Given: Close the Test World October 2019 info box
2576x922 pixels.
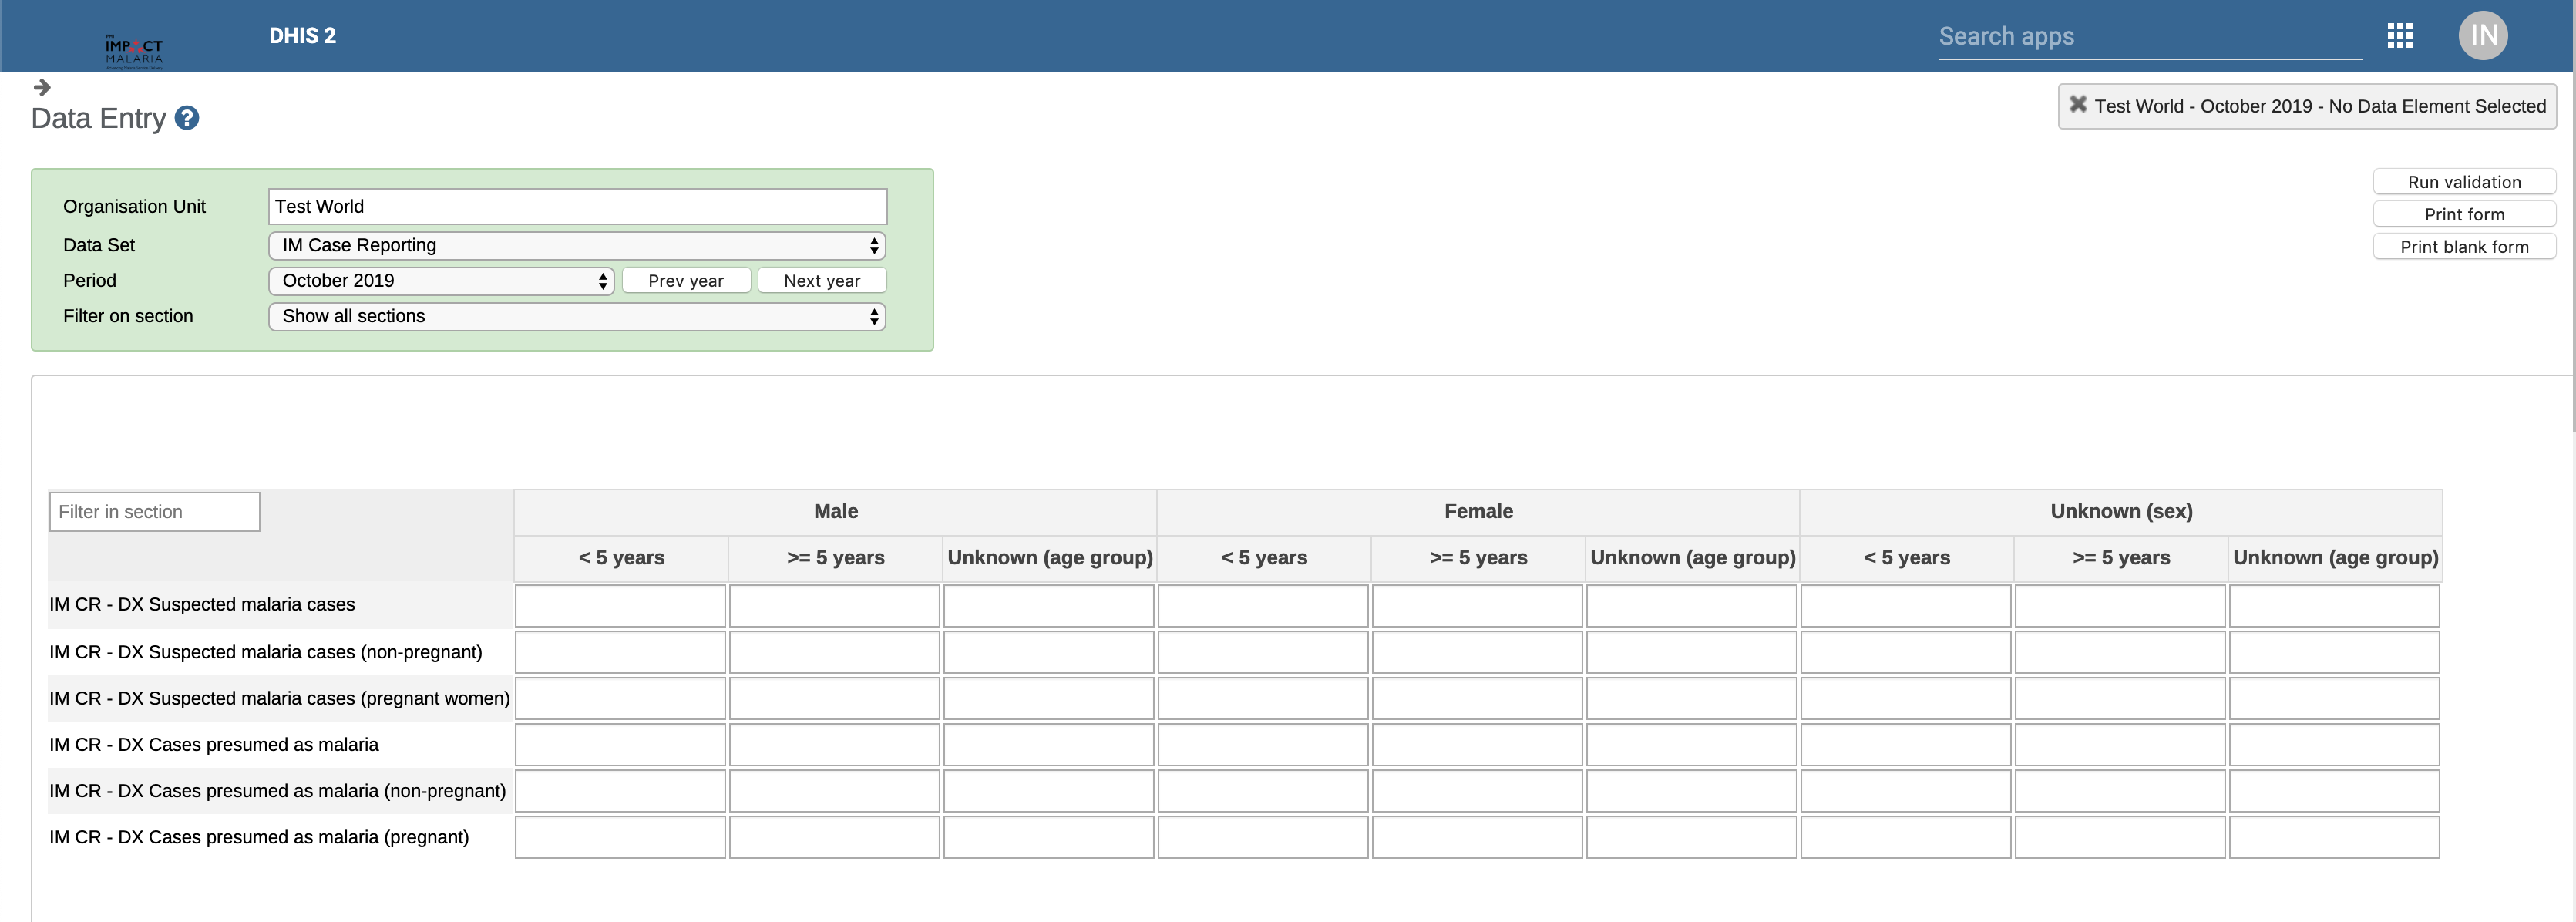Looking at the screenshot, I should 2078,104.
